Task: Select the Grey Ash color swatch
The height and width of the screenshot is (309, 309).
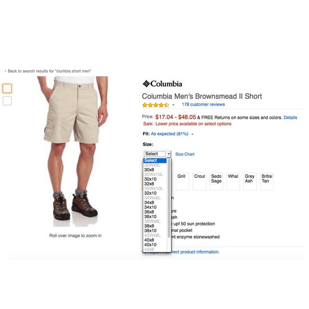Action: pos(250,182)
